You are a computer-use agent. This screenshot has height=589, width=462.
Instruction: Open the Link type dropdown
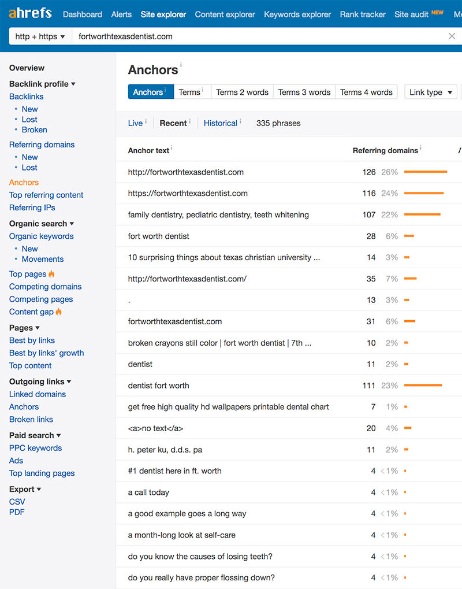pyautogui.click(x=430, y=92)
